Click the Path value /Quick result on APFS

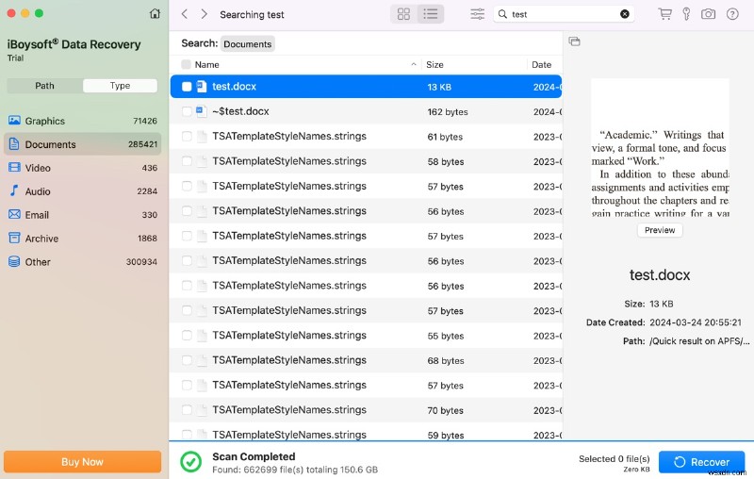(699, 341)
